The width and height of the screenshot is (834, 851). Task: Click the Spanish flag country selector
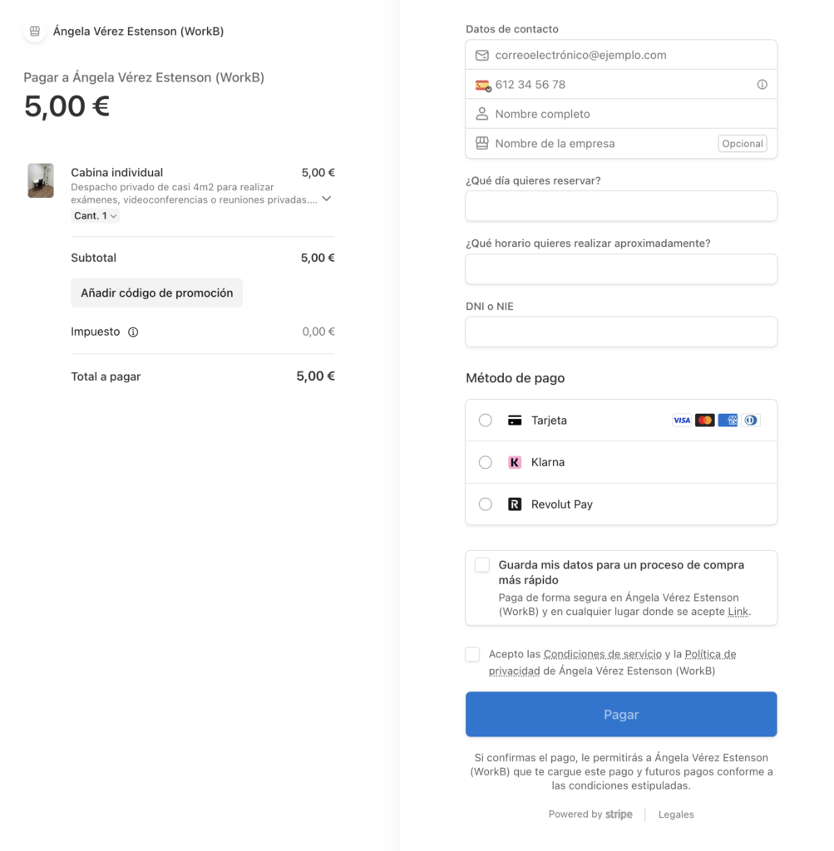tap(482, 85)
